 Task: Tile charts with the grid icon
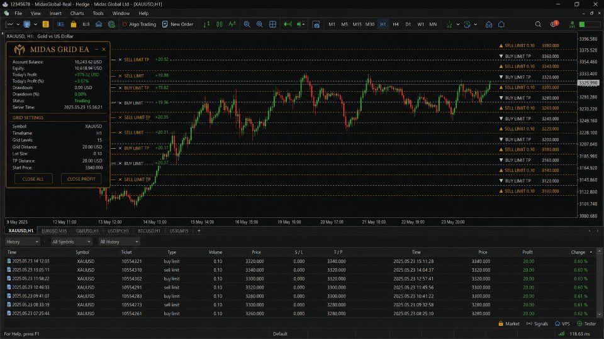(272, 24)
